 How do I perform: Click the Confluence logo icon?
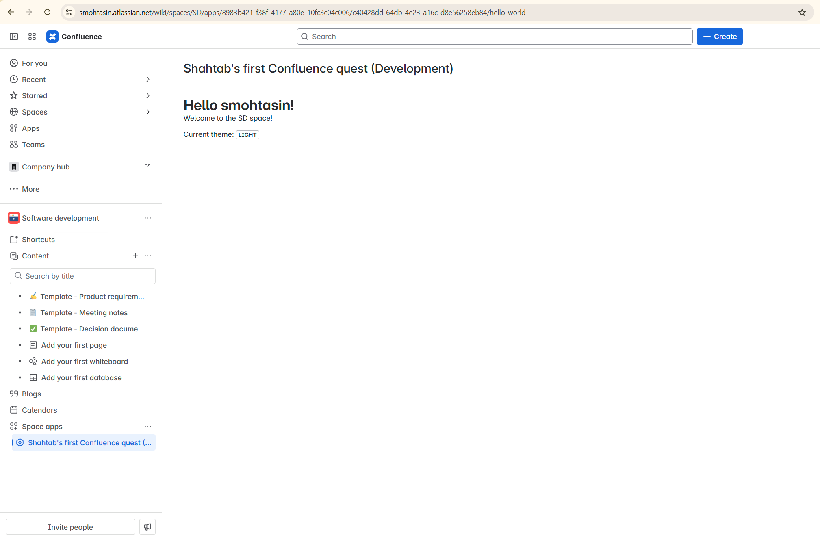point(52,37)
